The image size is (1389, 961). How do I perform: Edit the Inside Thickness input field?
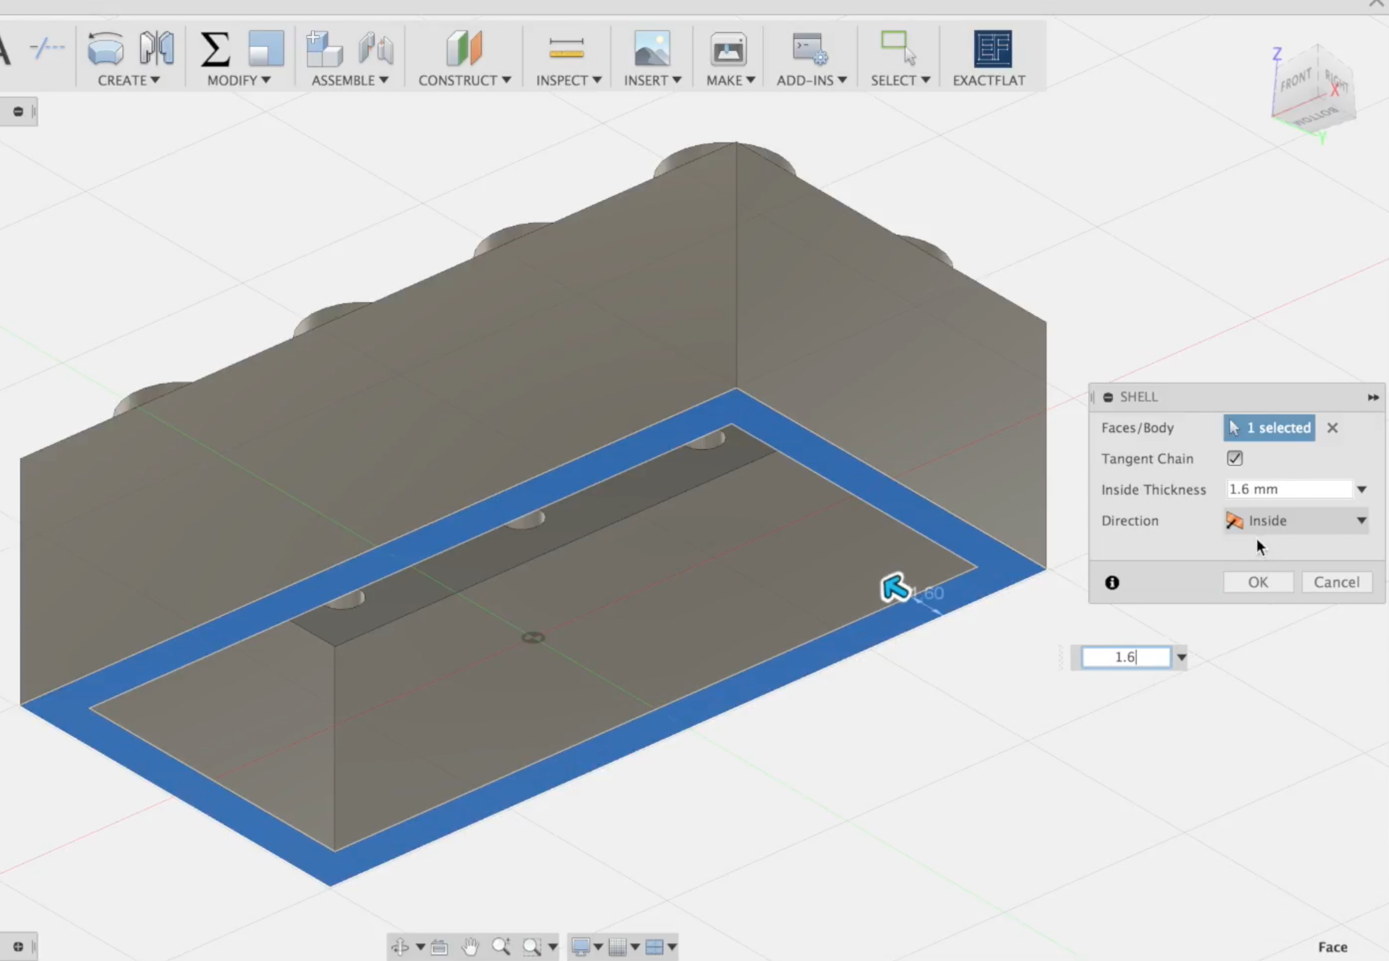[1288, 489]
